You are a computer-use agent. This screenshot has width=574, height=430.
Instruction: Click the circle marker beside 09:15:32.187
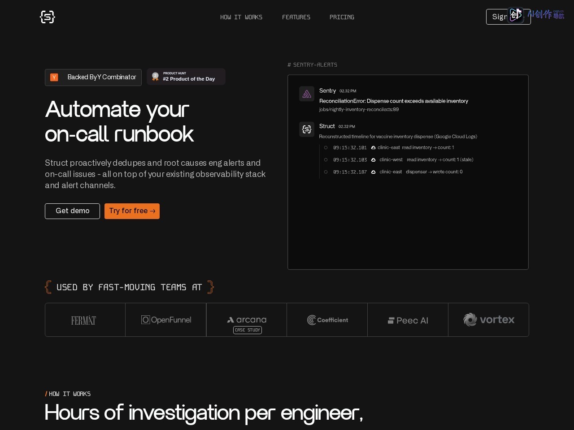(x=326, y=172)
